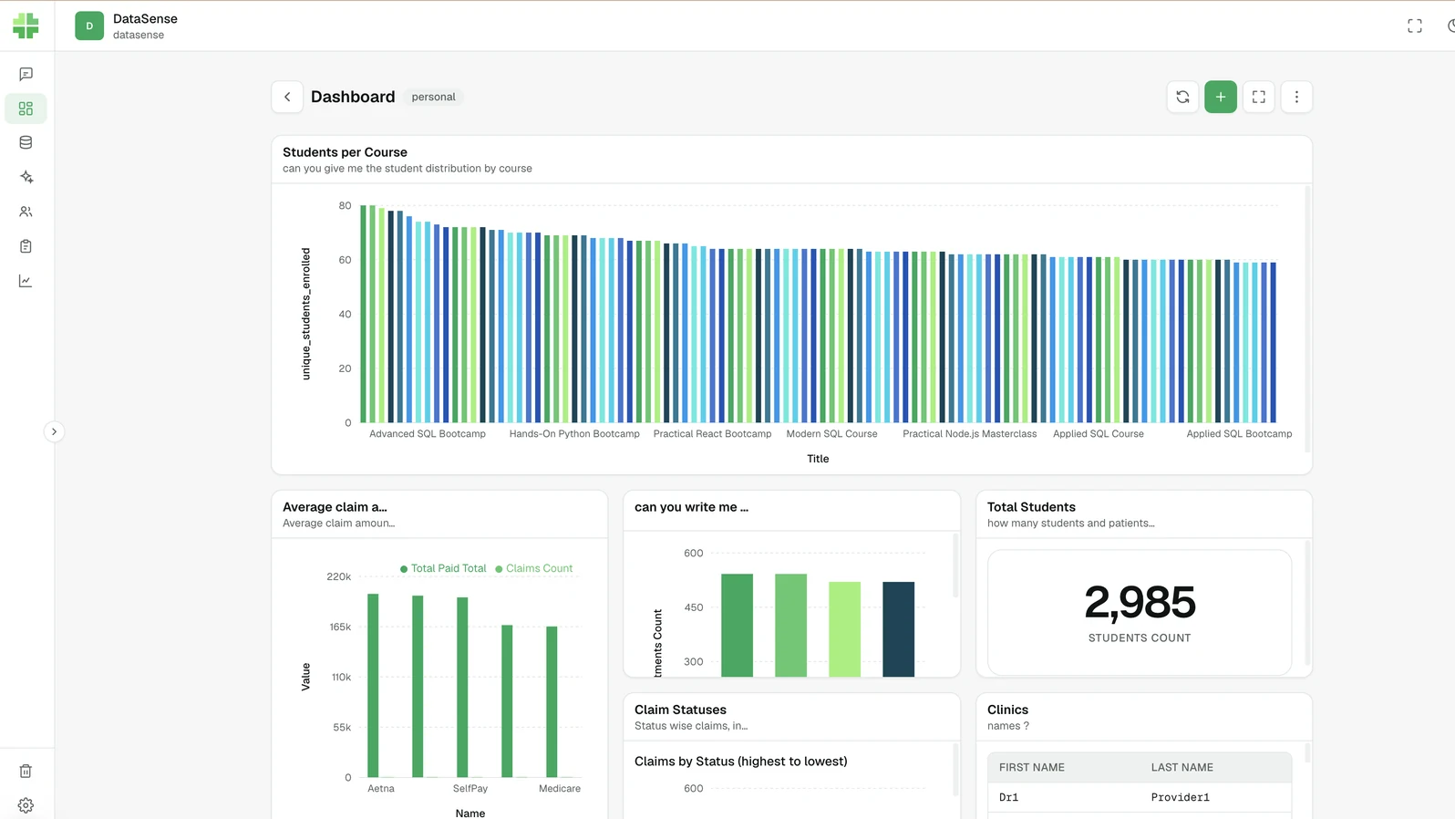The image size is (1455, 819).
Task: Toggle the 'Claims Count' legend item
Action: [534, 568]
